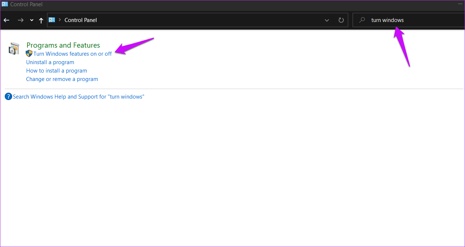This screenshot has height=247, width=465.
Task: Choose Change or remove a program
Action: [x=62, y=79]
